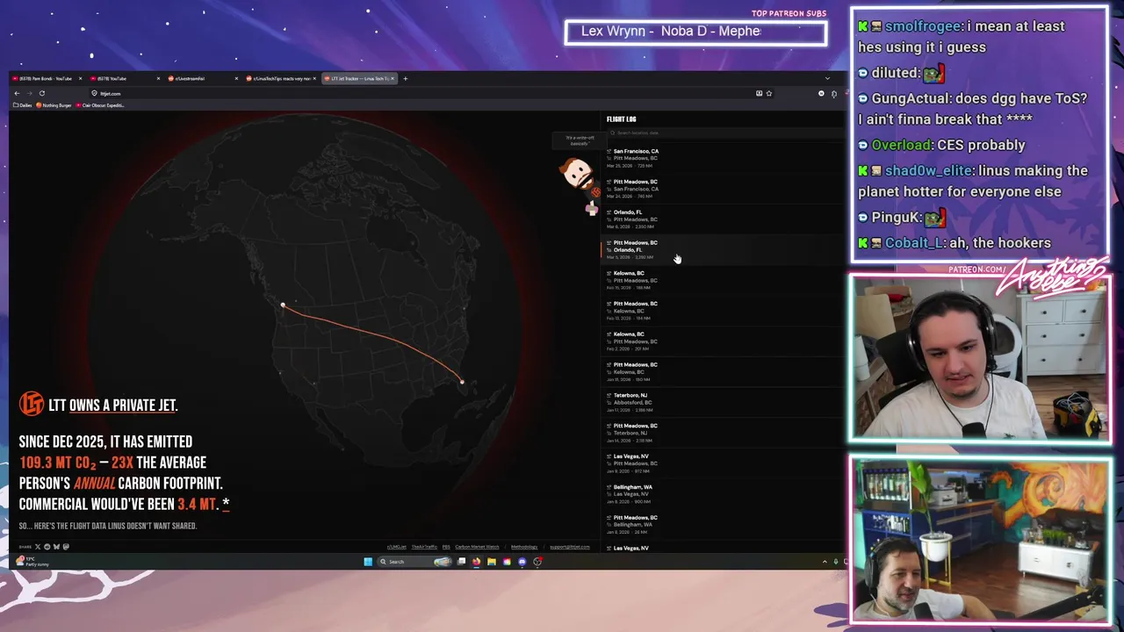Reload the lttjet.com page
Viewport: 1124px width, 632px height.
tap(41, 93)
